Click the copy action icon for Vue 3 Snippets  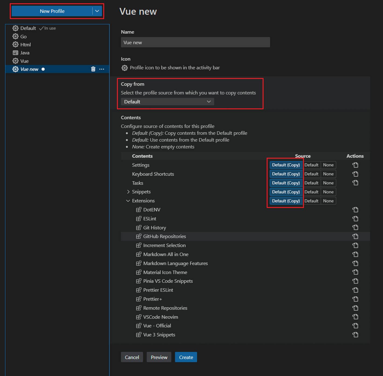(355, 335)
